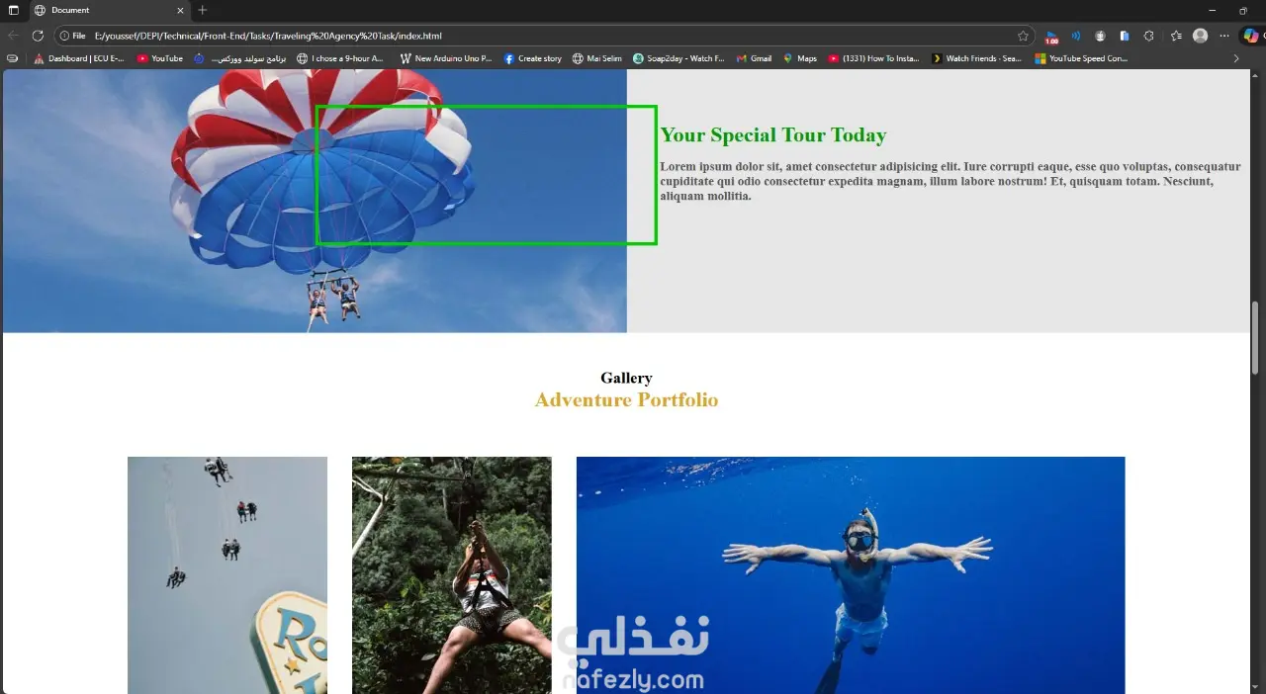The image size is (1266, 694).
Task: Click the leftmost favorites bar link icon
Action: click(12, 58)
